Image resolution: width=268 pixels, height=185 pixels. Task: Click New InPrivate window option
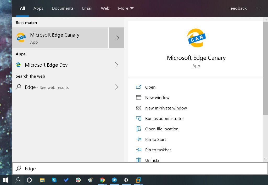point(166,108)
